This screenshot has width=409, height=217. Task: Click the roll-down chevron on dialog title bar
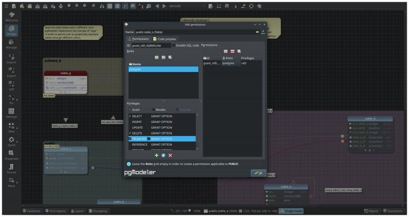click(x=255, y=24)
